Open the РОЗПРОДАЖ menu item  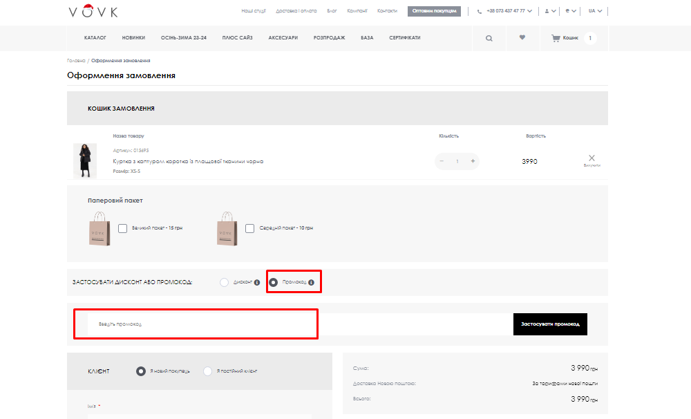click(329, 38)
